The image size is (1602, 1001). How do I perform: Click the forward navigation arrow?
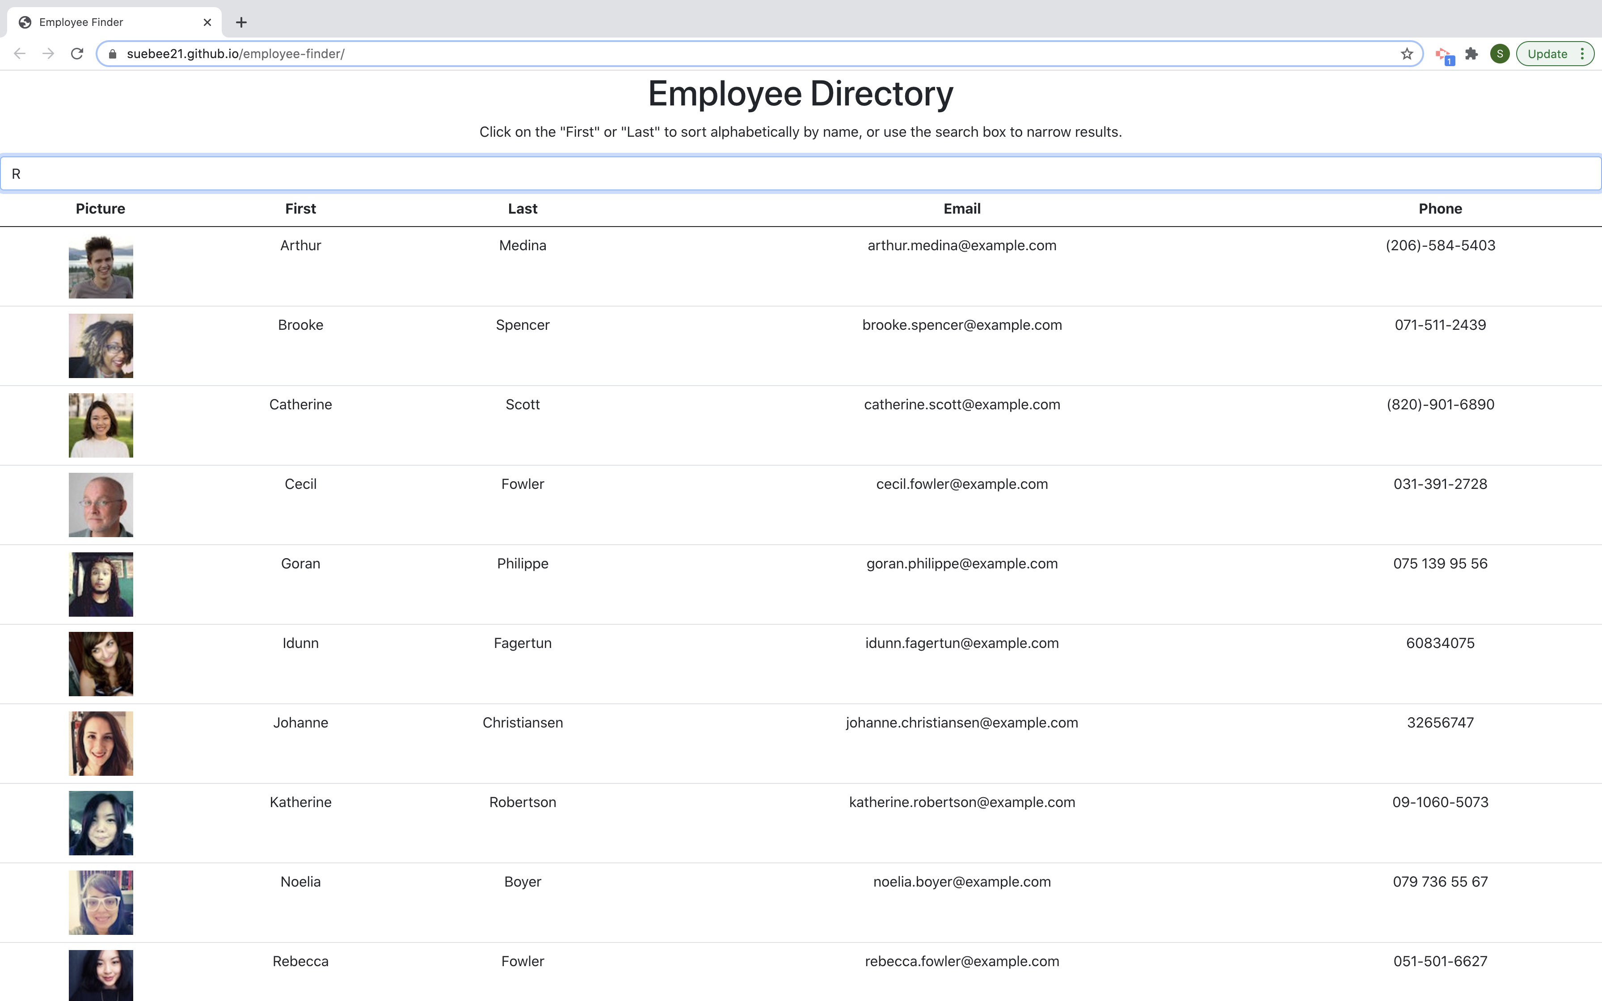[x=48, y=54]
